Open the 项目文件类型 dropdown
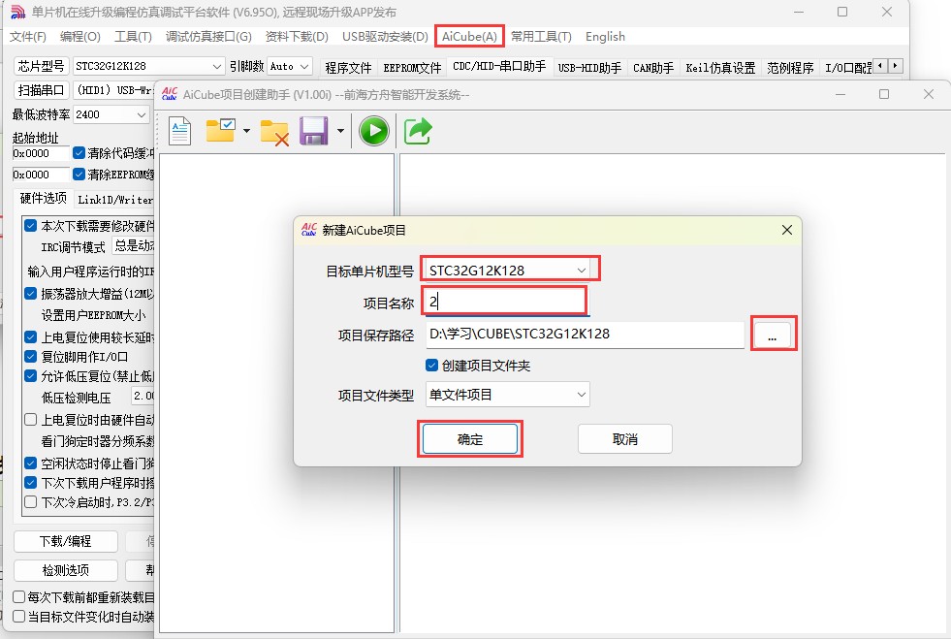Screen dimensions: 951x639 508,395
